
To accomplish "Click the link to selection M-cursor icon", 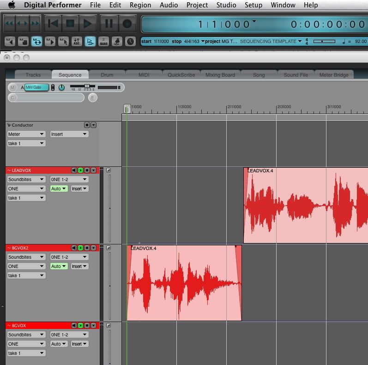I will (63, 42).
